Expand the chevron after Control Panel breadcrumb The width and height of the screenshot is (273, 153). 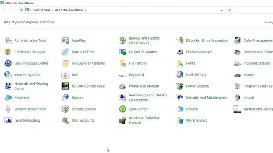coord(52,10)
